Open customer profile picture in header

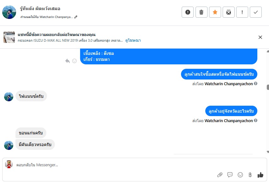point(9,12)
